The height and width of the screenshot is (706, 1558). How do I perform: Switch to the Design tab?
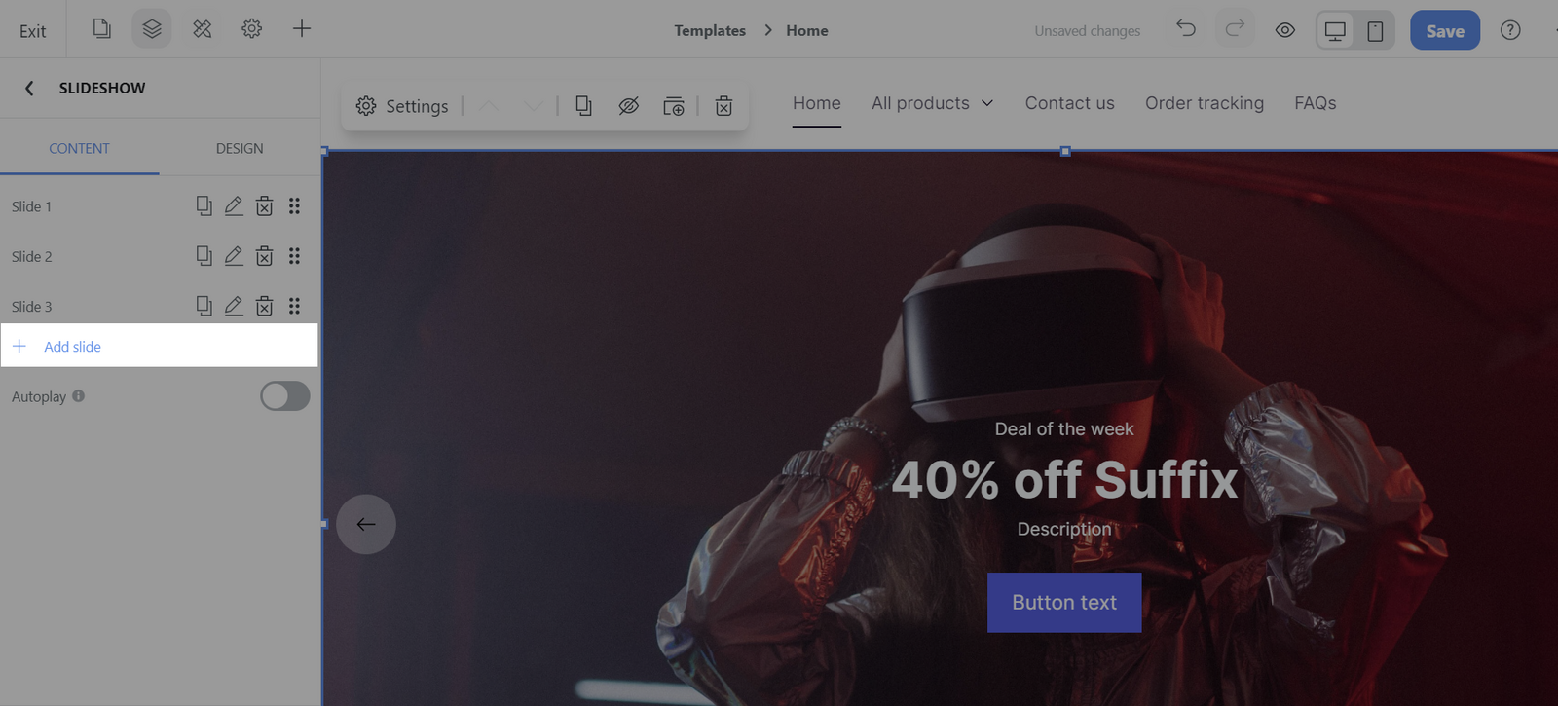point(240,149)
